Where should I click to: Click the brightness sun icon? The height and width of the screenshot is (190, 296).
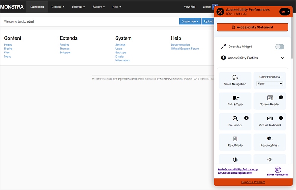pyautogui.click(x=270, y=160)
